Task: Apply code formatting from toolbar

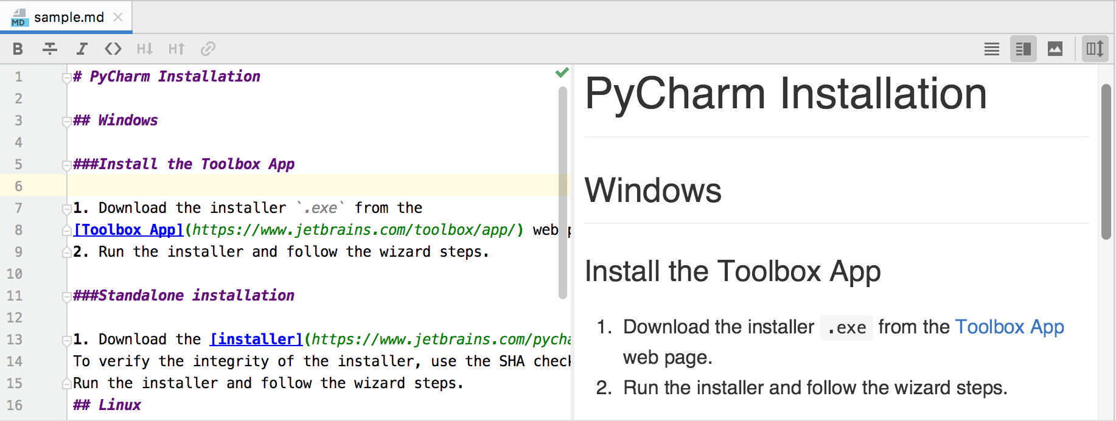Action: 113,49
